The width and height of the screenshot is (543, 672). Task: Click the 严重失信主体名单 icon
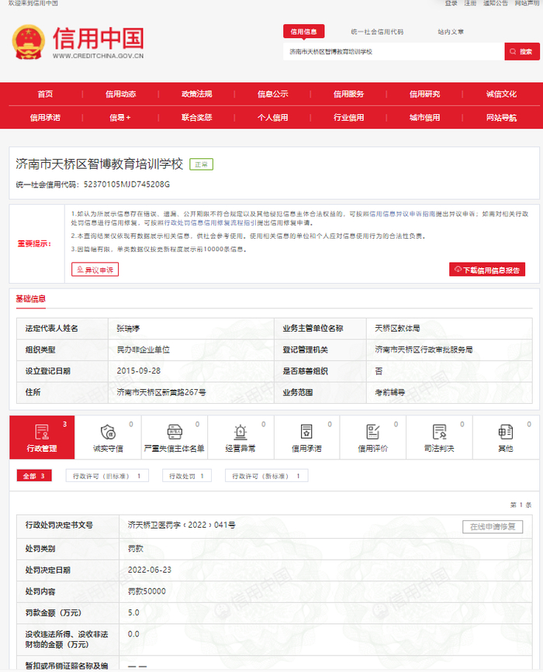pyautogui.click(x=174, y=432)
